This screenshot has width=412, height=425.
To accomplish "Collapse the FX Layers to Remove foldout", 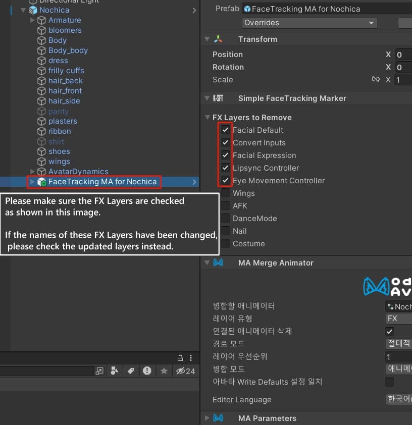I will [207, 118].
